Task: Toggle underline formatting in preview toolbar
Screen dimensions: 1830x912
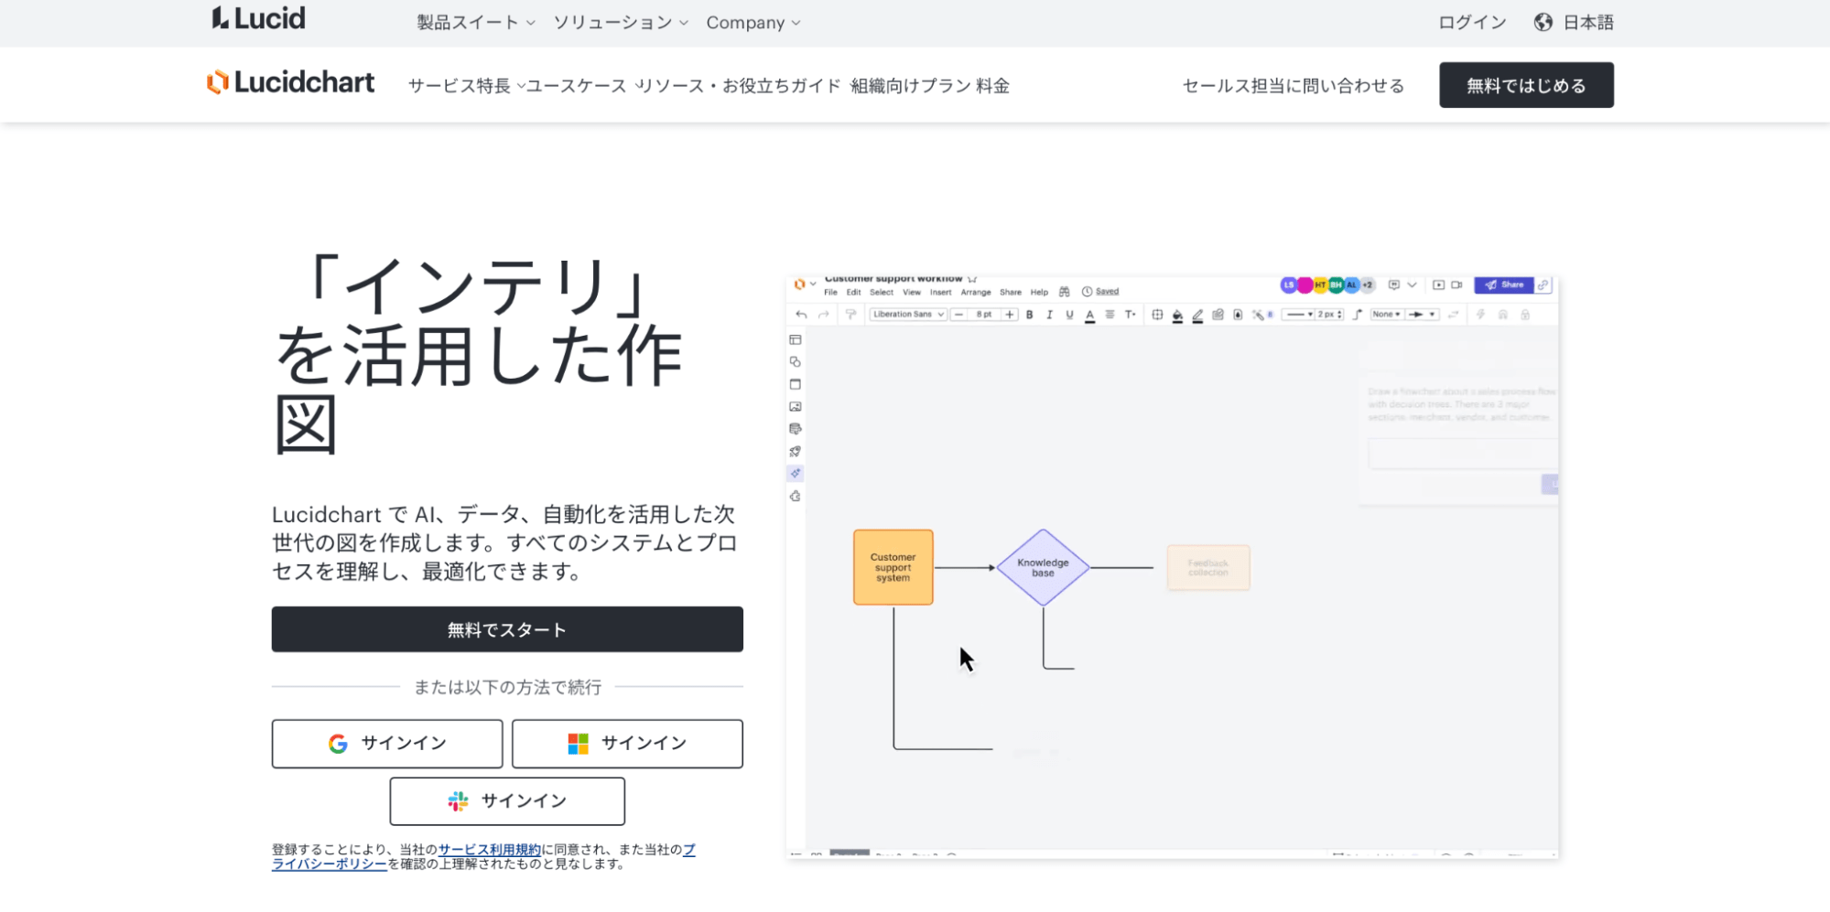Action: 1069,315
